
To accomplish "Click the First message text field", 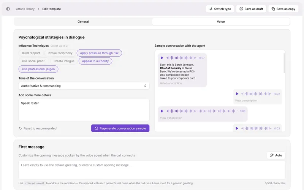I will pos(152,170).
